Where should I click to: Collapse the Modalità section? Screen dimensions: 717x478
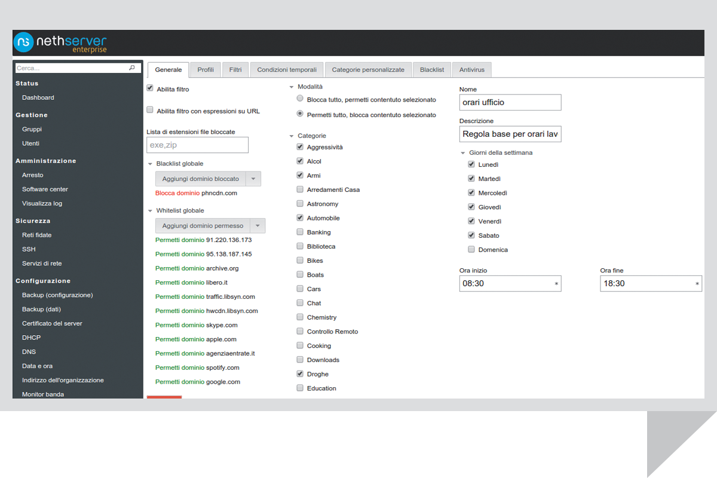pos(292,87)
